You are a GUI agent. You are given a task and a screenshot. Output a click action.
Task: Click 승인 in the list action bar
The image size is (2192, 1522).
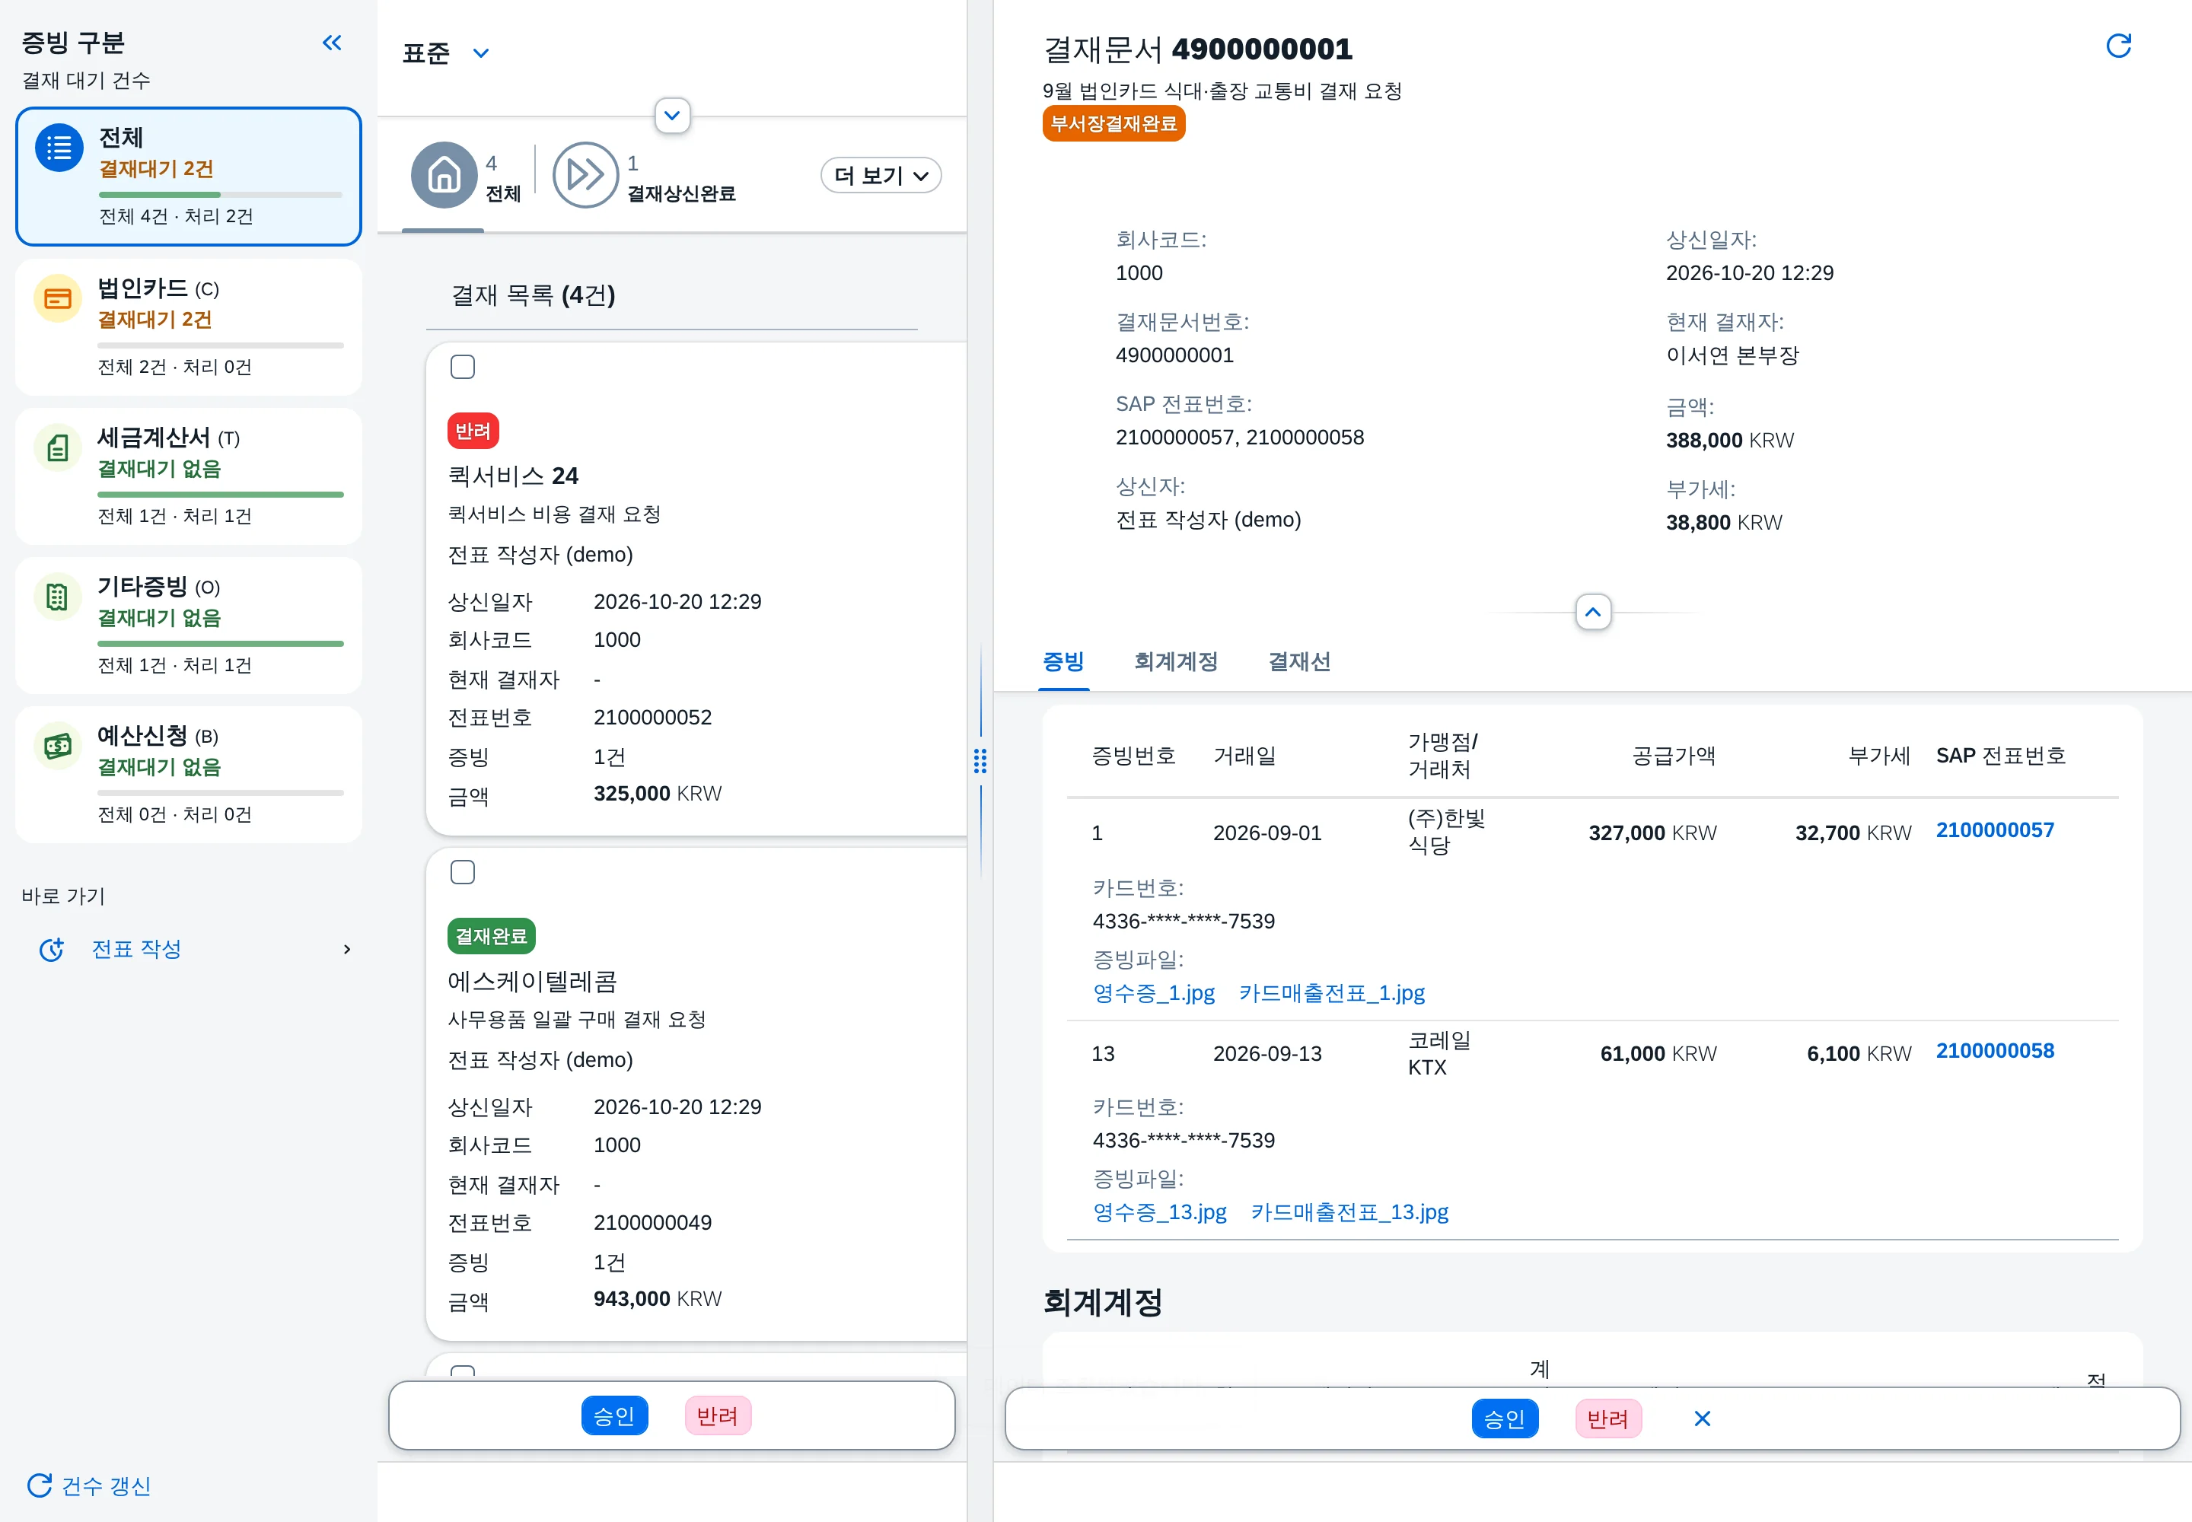point(614,1416)
